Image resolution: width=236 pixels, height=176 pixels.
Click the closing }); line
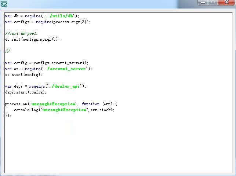tap(8, 115)
